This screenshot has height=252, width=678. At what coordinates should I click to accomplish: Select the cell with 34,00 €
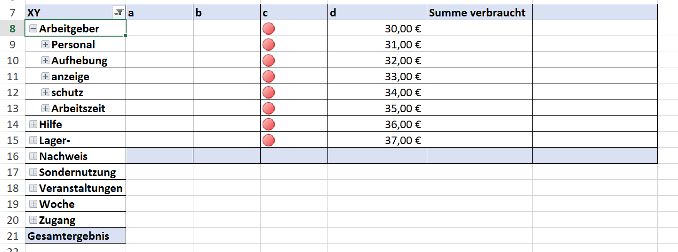[377, 92]
